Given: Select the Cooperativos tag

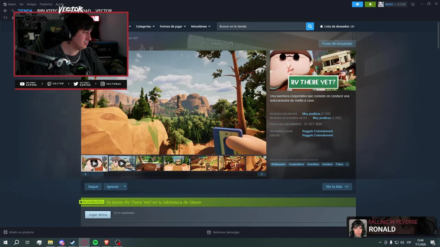Looking at the screenshot, I should coord(296,164).
